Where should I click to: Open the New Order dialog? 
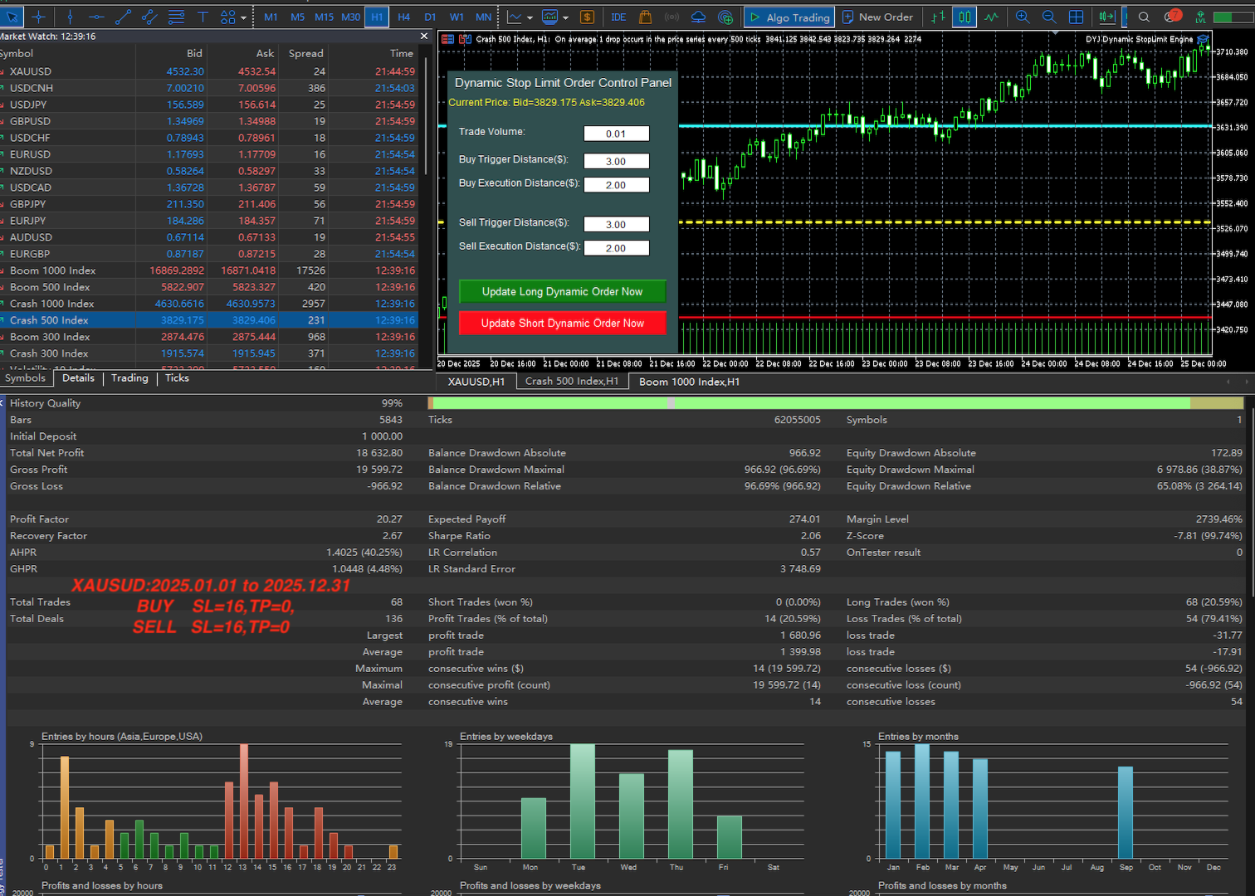click(x=878, y=17)
